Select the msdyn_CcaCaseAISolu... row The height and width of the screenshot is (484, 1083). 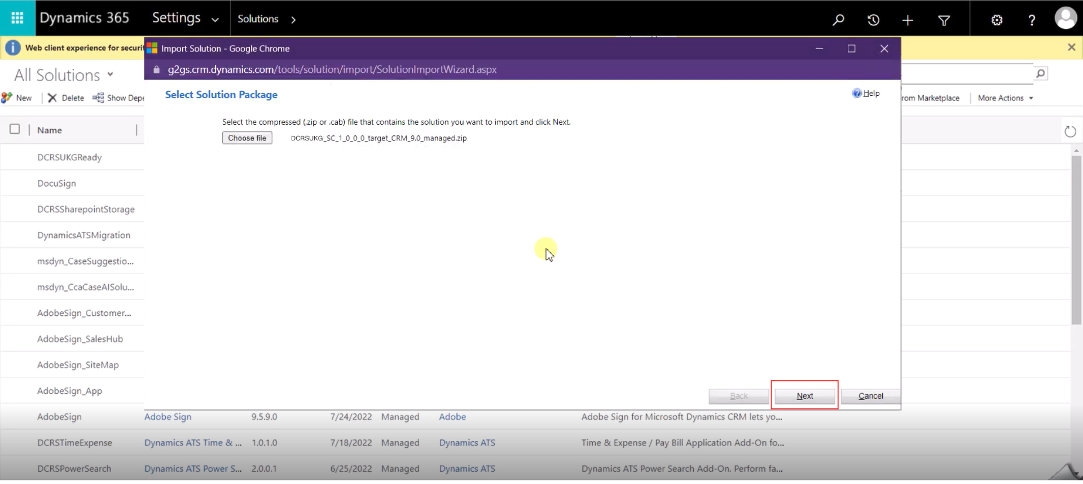point(72,287)
